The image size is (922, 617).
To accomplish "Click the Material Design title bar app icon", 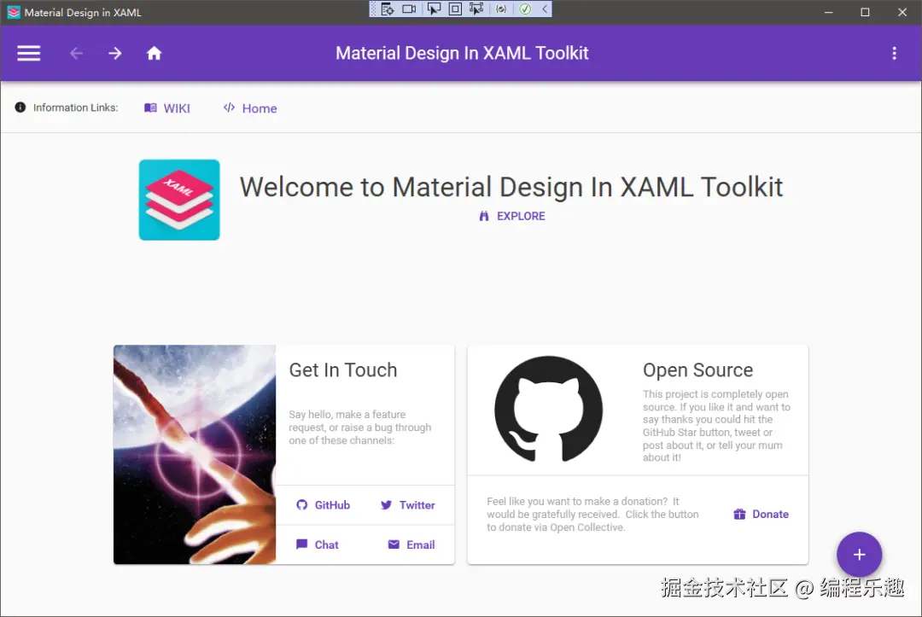I will [14, 12].
